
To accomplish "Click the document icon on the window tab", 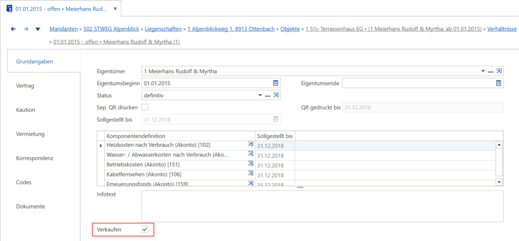I will pyautogui.click(x=9, y=9).
